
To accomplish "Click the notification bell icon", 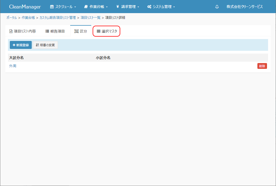I will (217, 7).
